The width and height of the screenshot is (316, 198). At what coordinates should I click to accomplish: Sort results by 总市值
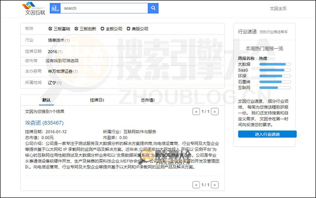[x=148, y=100]
